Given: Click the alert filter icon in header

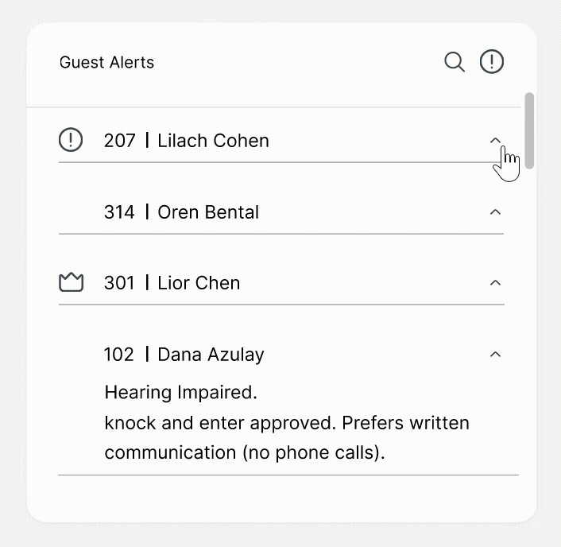Looking at the screenshot, I should 492,62.
